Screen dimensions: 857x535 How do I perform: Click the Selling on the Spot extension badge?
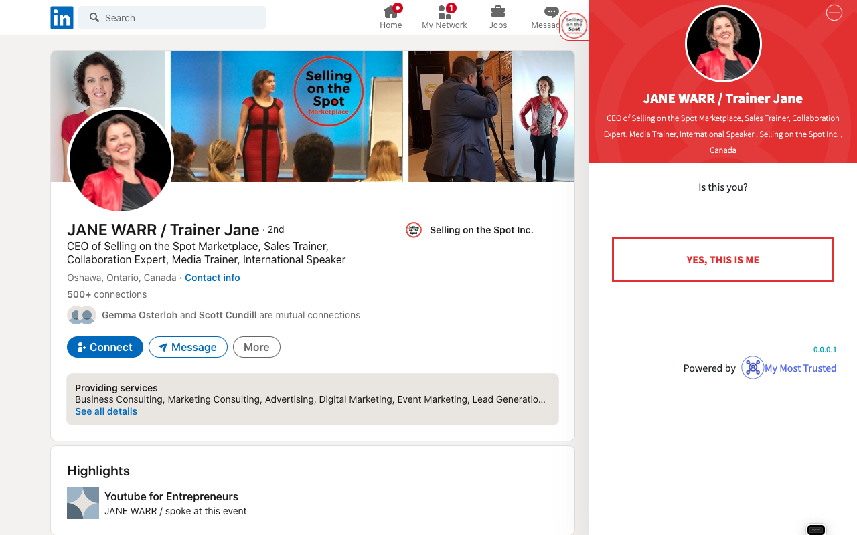click(574, 26)
